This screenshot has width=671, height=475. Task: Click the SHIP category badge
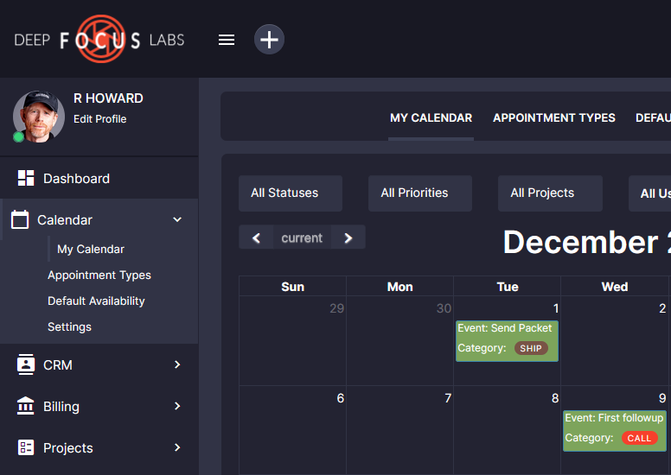click(531, 348)
